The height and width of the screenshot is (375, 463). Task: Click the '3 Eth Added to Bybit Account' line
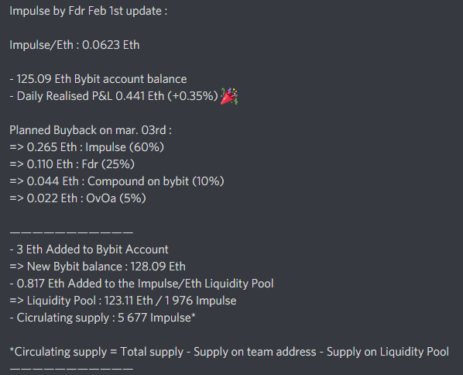(x=89, y=249)
